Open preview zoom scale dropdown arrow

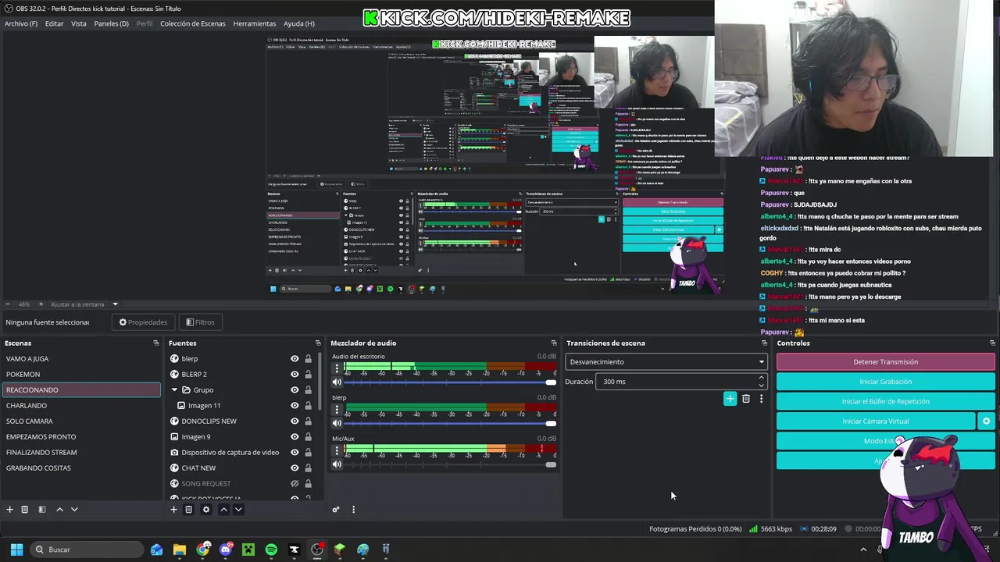point(115,304)
